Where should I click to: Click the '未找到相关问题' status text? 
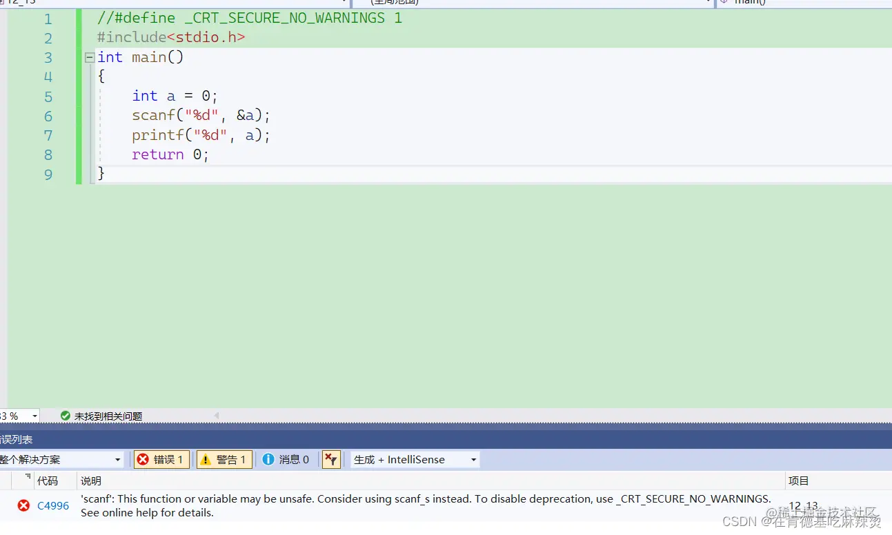tap(108, 416)
